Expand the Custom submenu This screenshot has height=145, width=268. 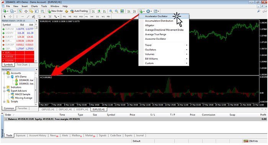coord(164,63)
